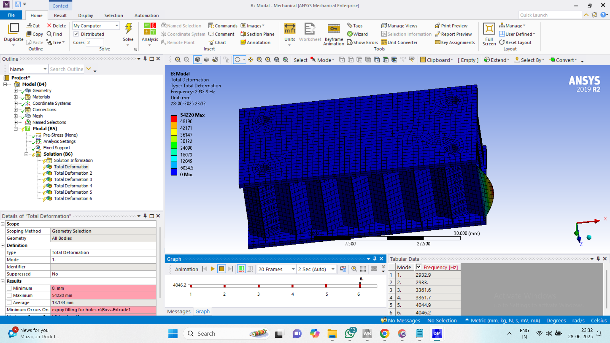Click the Search Outline field

(x=66, y=69)
